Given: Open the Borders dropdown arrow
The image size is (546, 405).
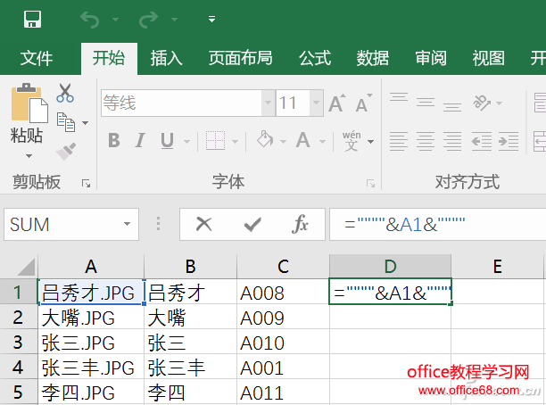Looking at the screenshot, I should [x=235, y=142].
